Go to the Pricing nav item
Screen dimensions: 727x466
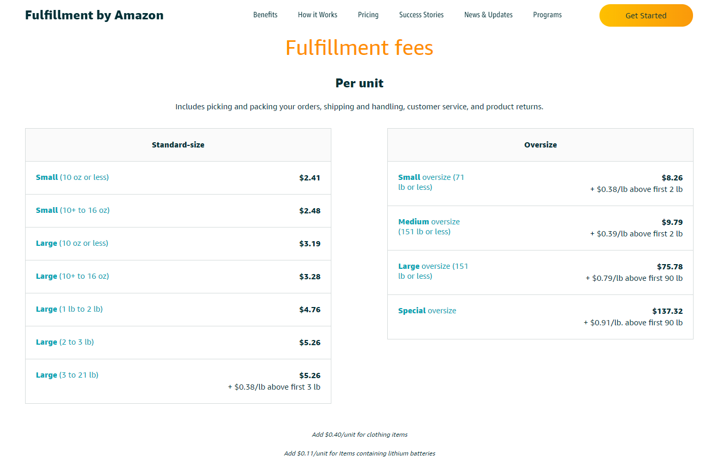pyautogui.click(x=368, y=15)
